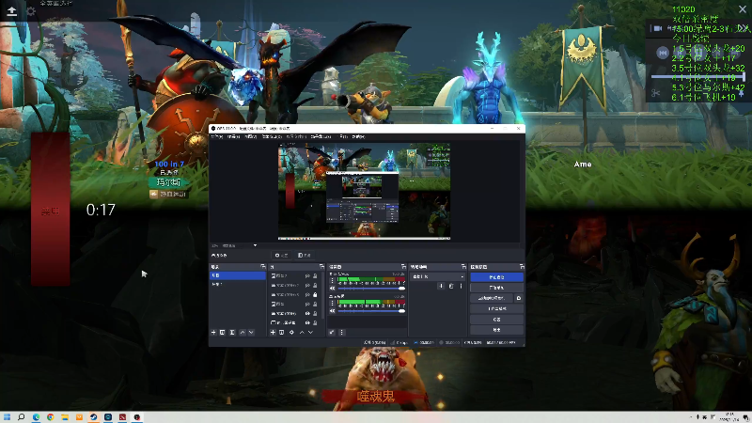Open the scene transition type dropdown

pos(438,276)
